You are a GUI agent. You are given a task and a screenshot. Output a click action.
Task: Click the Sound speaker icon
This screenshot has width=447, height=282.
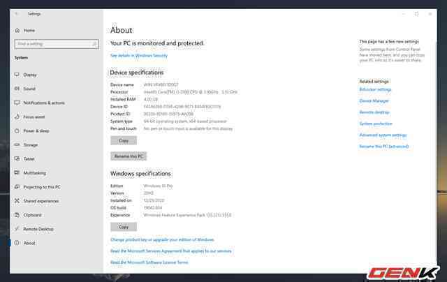[17, 89]
